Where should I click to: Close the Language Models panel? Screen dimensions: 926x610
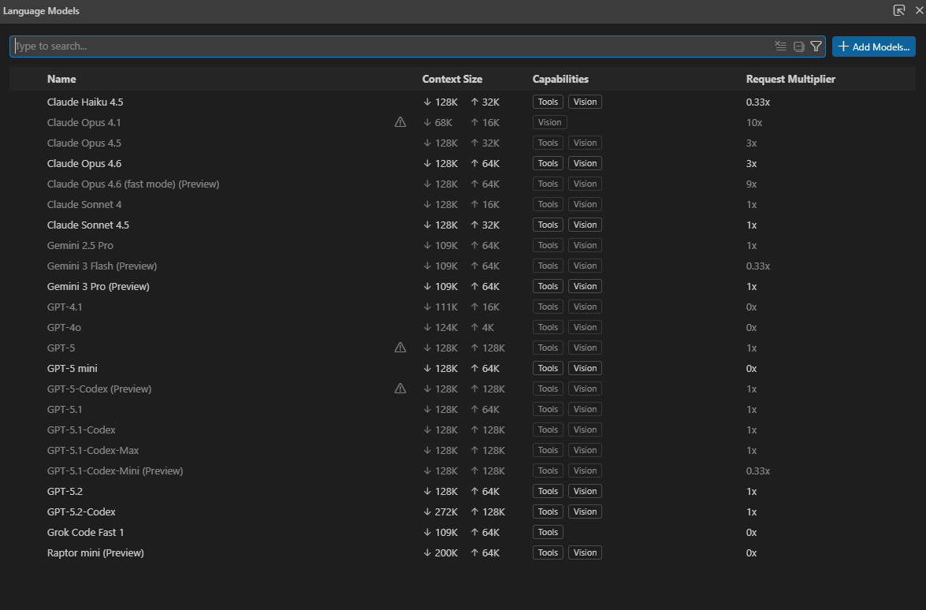(919, 10)
